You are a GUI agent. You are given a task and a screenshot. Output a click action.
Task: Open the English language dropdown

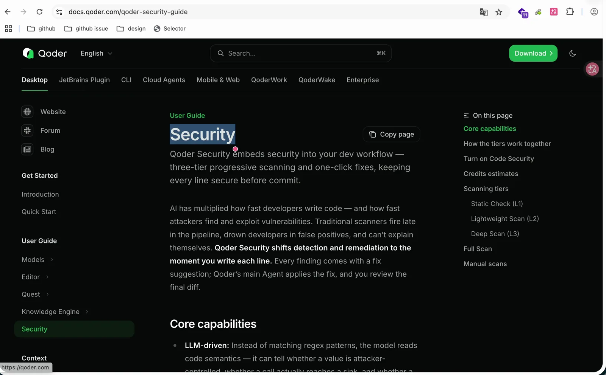pyautogui.click(x=96, y=53)
